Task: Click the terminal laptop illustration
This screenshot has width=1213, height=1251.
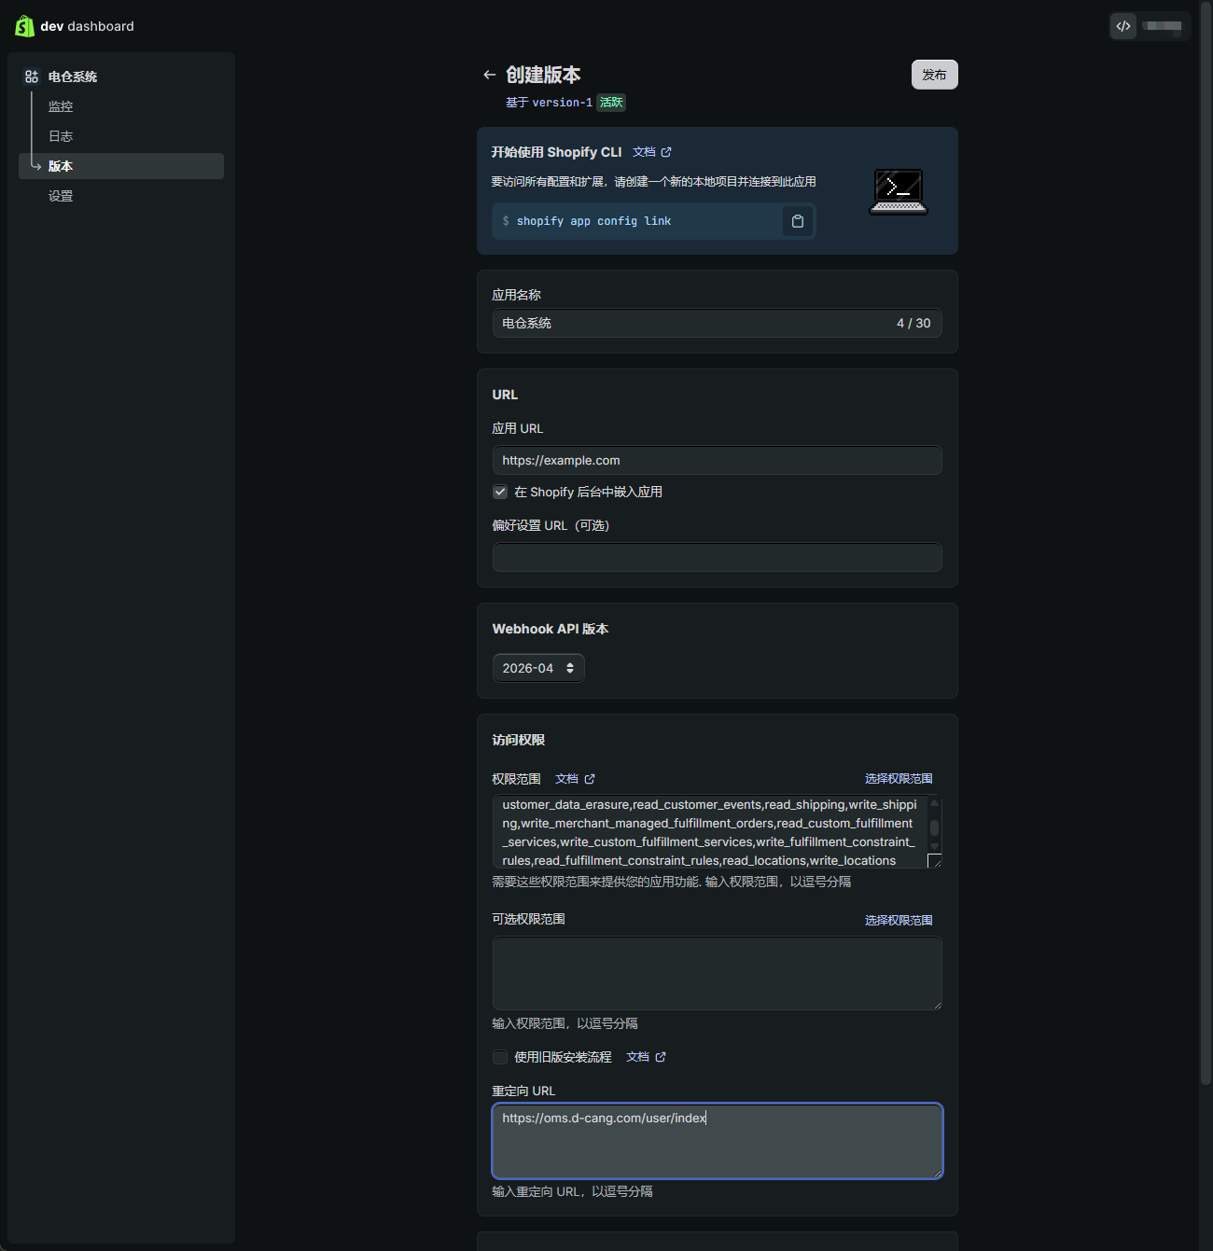Action: point(899,191)
